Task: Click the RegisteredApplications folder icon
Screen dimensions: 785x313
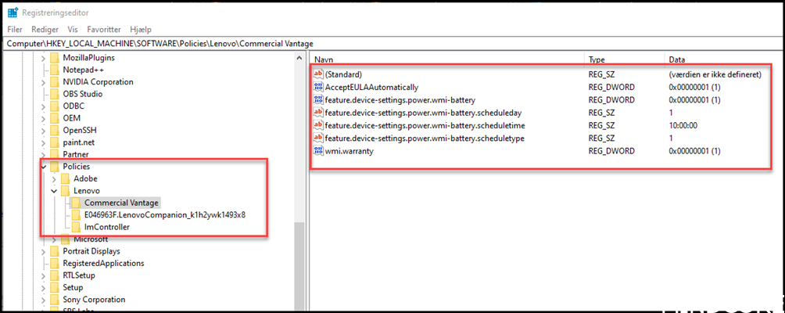Action: click(54, 263)
